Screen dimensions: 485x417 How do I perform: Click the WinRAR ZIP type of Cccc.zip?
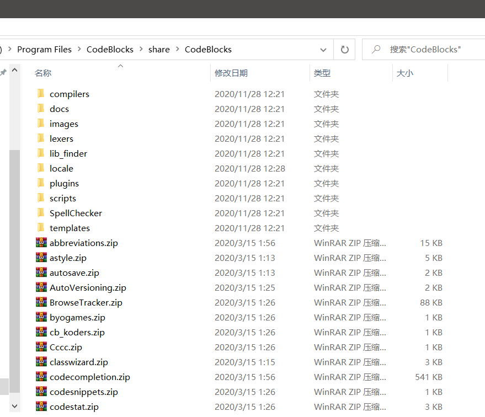click(350, 347)
